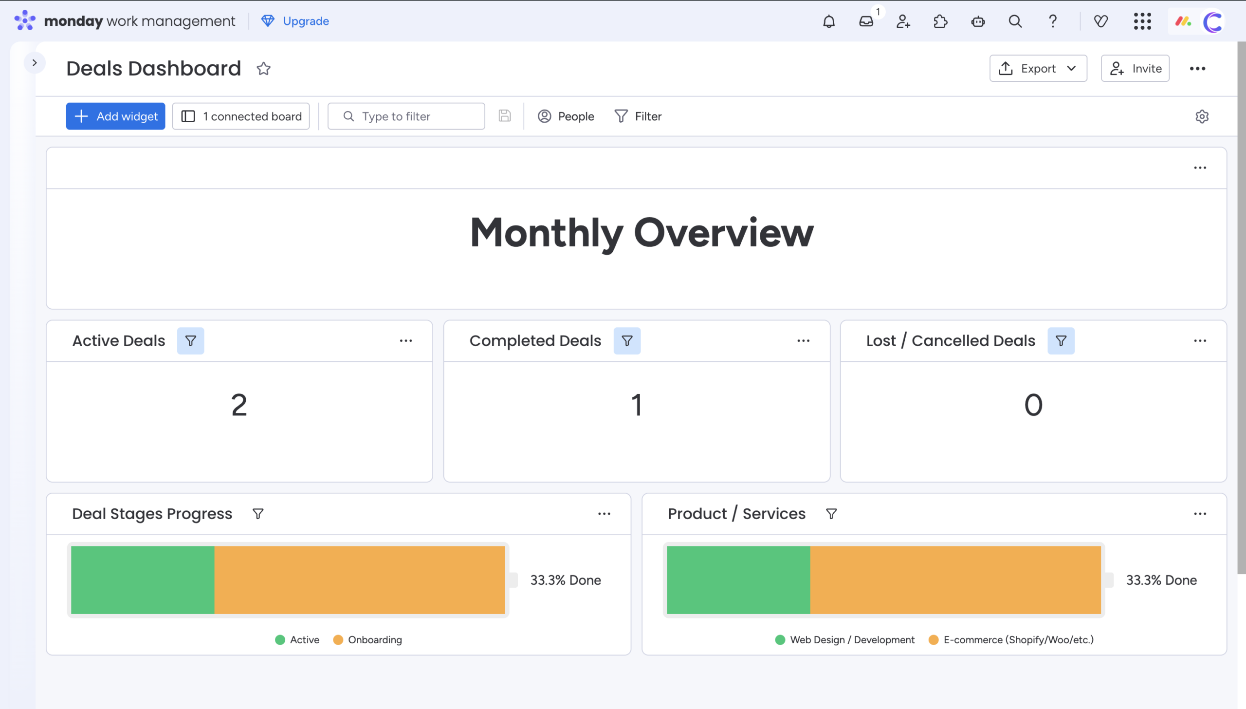Open the notifications bell
1246x709 pixels.
[829, 21]
